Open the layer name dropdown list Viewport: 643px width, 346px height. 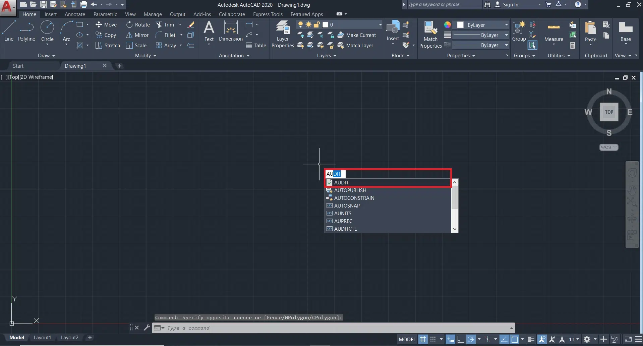coord(380,25)
